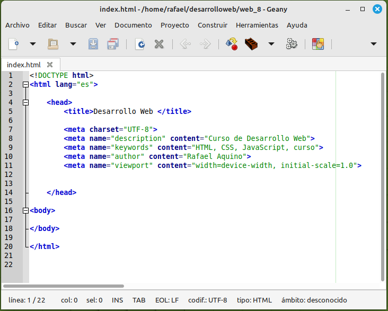Create a new file with toolbar icon

pyautogui.click(x=14, y=44)
